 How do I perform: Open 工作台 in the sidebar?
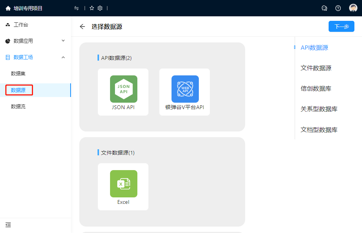click(x=21, y=25)
